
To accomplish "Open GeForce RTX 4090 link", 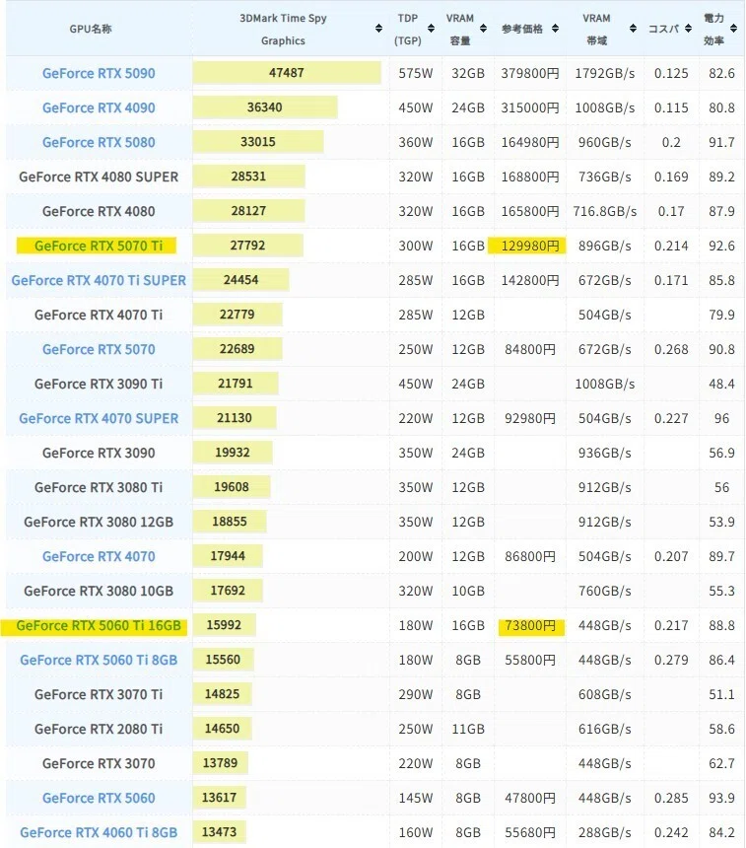I will coord(99,107).
